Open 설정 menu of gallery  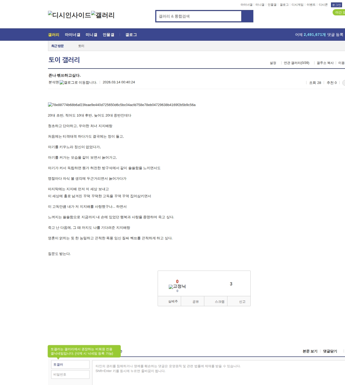click(273, 63)
